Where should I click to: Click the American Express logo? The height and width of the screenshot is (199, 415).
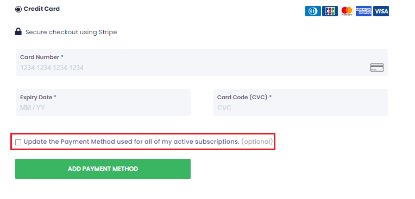(x=363, y=11)
